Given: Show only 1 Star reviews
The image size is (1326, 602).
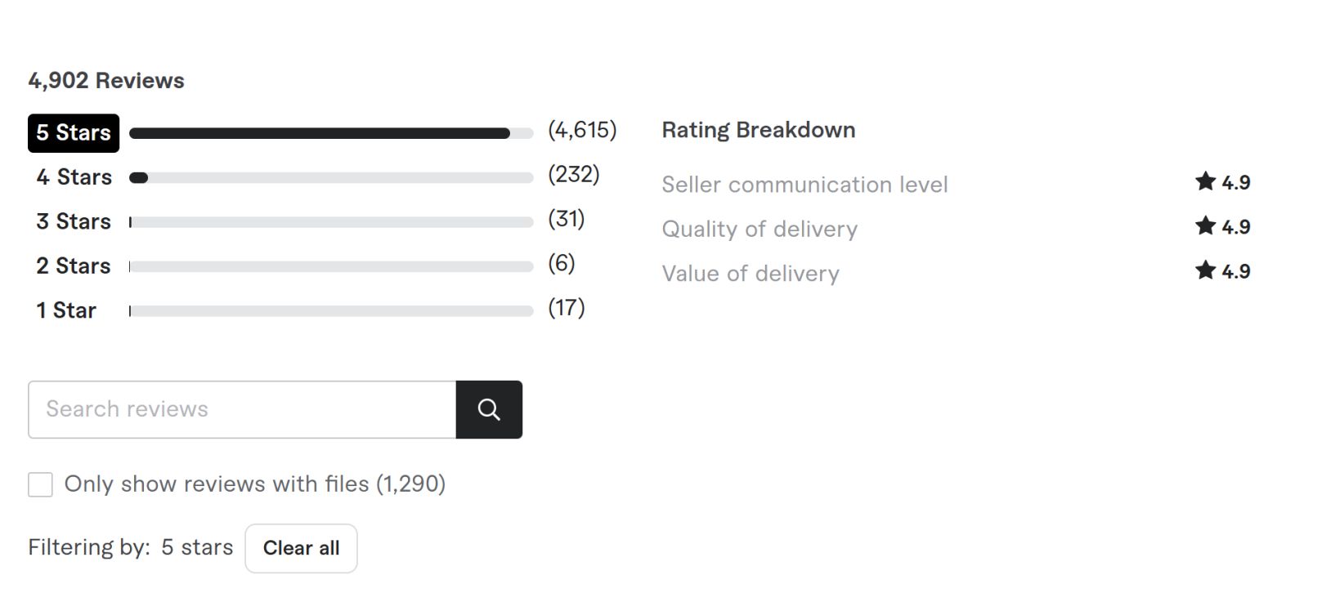Looking at the screenshot, I should 66,310.
